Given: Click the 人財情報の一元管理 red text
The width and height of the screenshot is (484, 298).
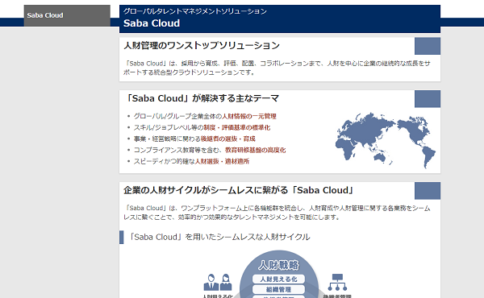Looking at the screenshot, I should 249,116.
